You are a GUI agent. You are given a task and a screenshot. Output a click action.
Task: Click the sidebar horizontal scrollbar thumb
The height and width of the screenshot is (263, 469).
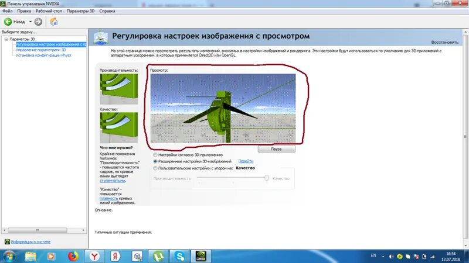pos(38,230)
